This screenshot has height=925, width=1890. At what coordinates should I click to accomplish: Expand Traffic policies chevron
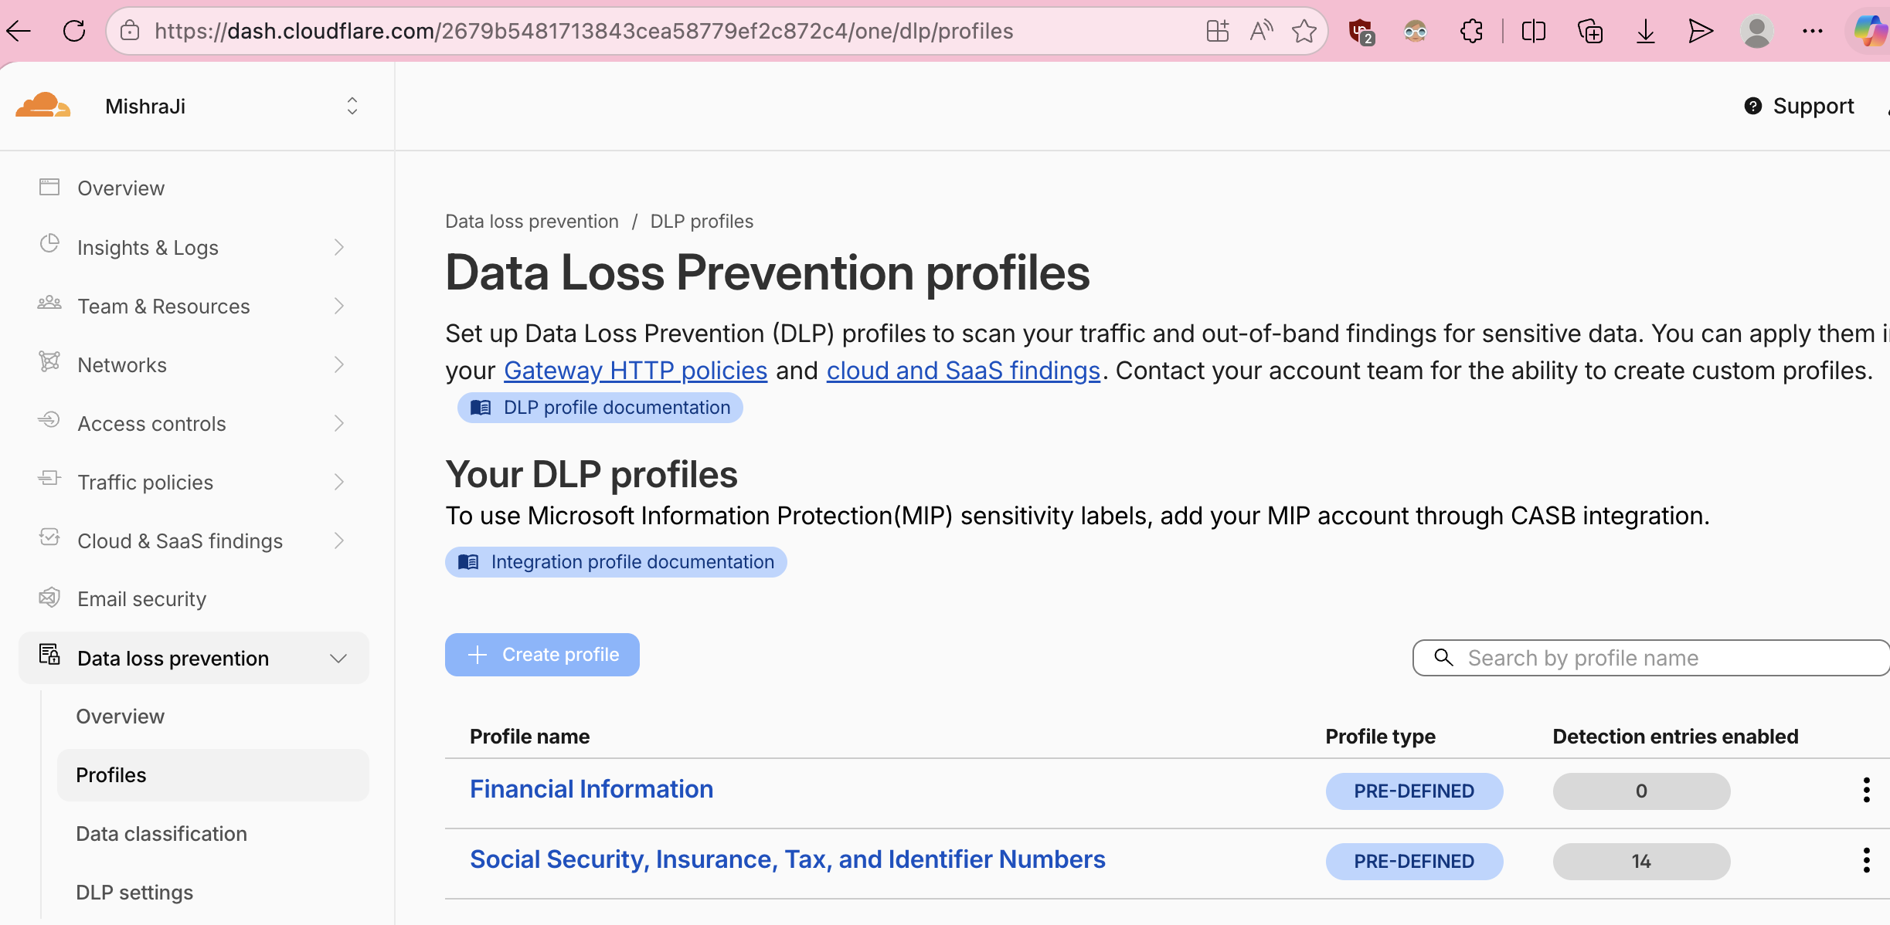[x=338, y=482]
